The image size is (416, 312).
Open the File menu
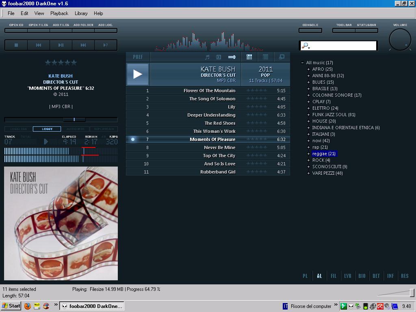[11, 13]
